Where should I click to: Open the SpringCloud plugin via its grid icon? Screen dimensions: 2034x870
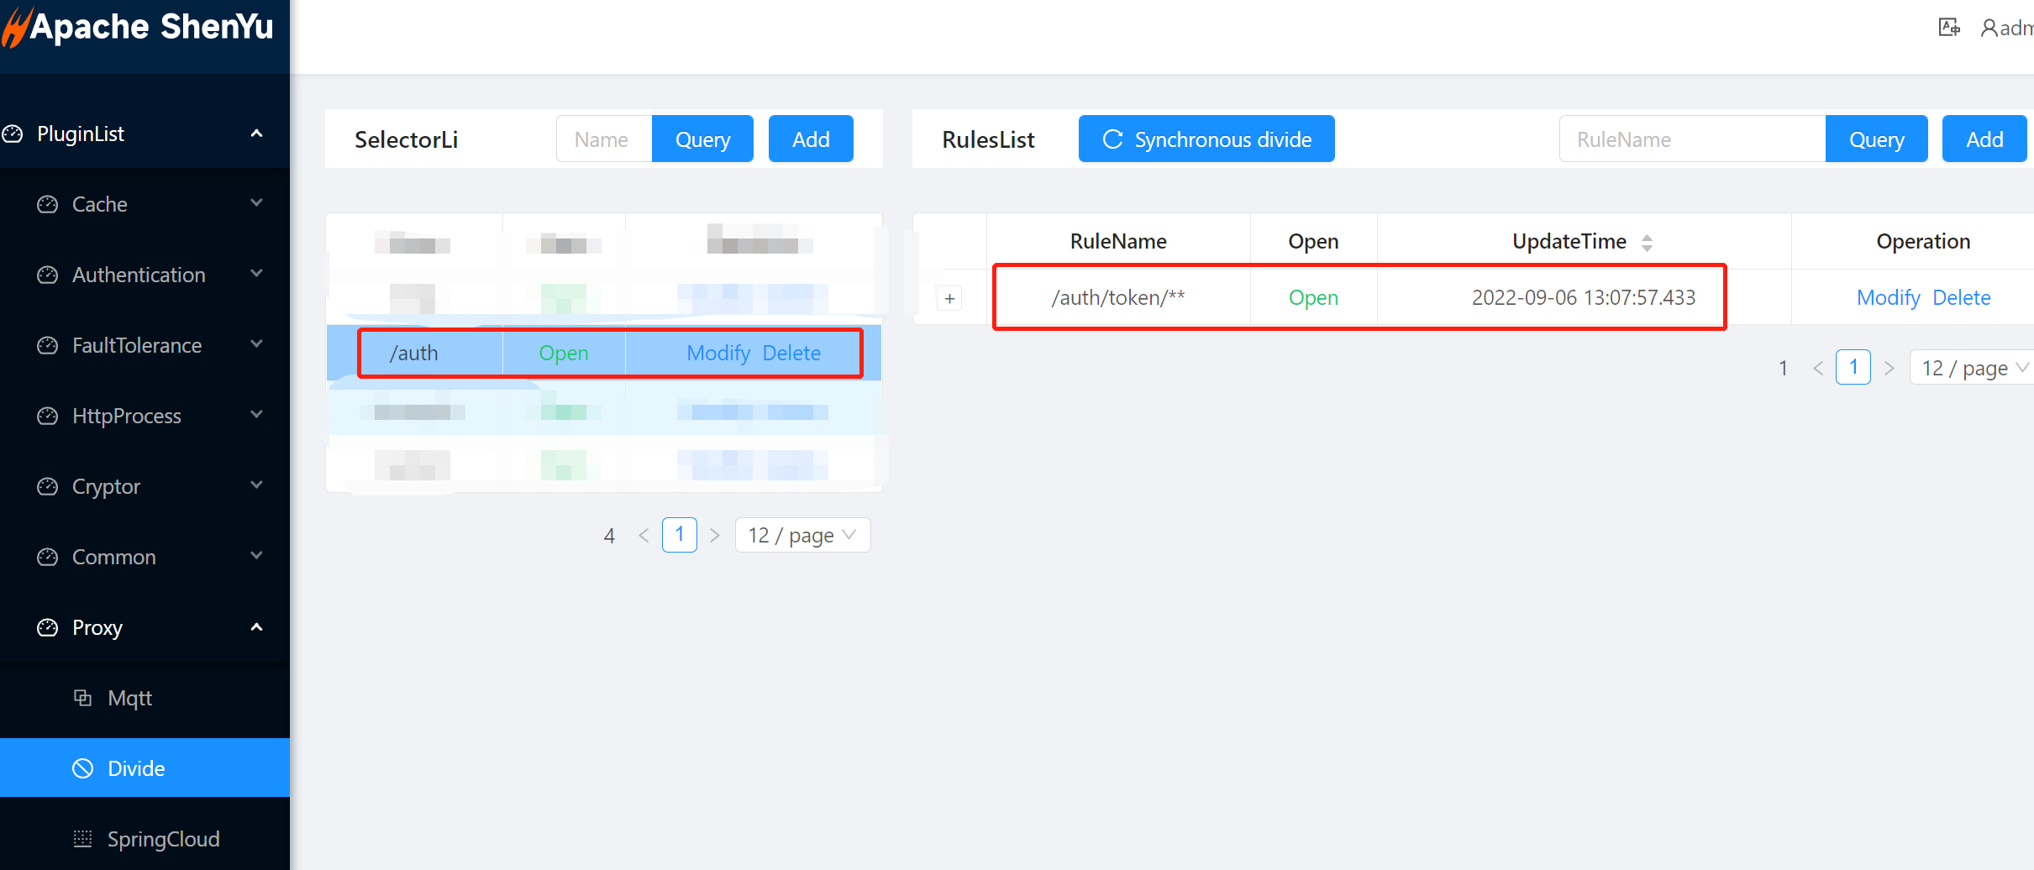point(81,838)
